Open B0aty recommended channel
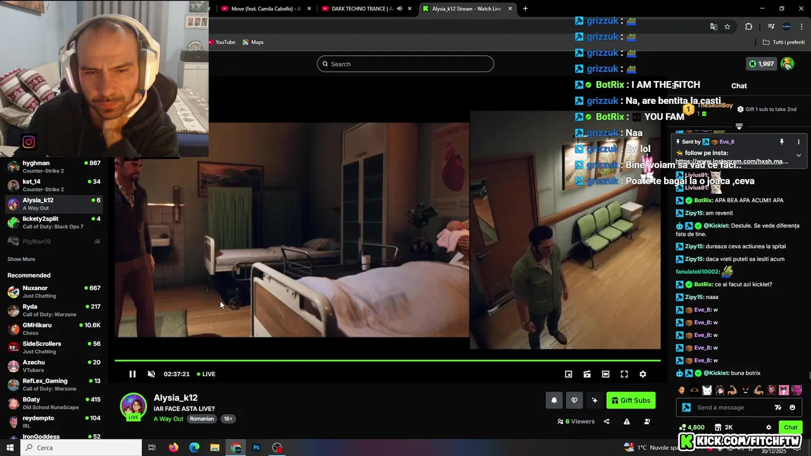This screenshot has height=456, width=811. click(x=54, y=403)
